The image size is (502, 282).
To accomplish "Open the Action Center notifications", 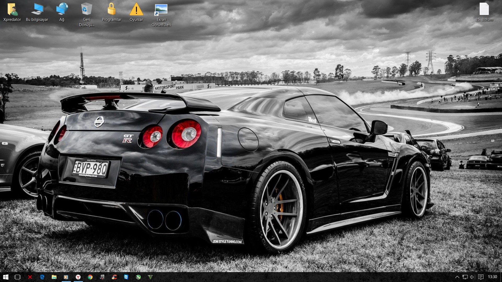I will (x=481, y=277).
